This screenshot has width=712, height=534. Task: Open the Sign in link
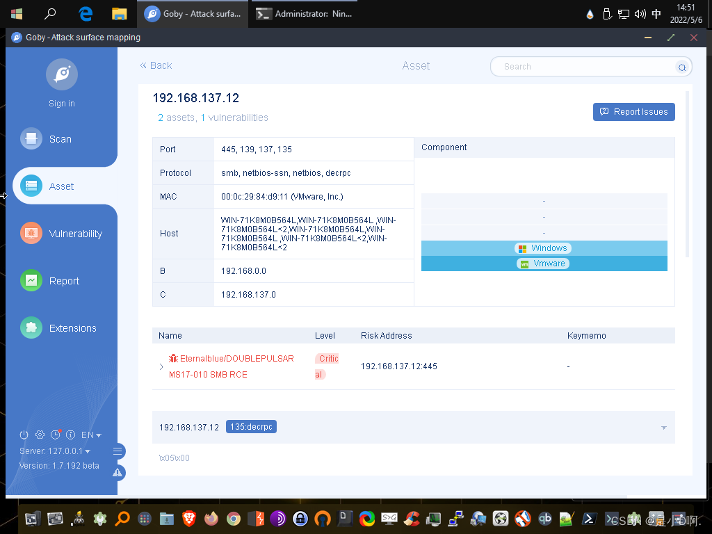(62, 104)
